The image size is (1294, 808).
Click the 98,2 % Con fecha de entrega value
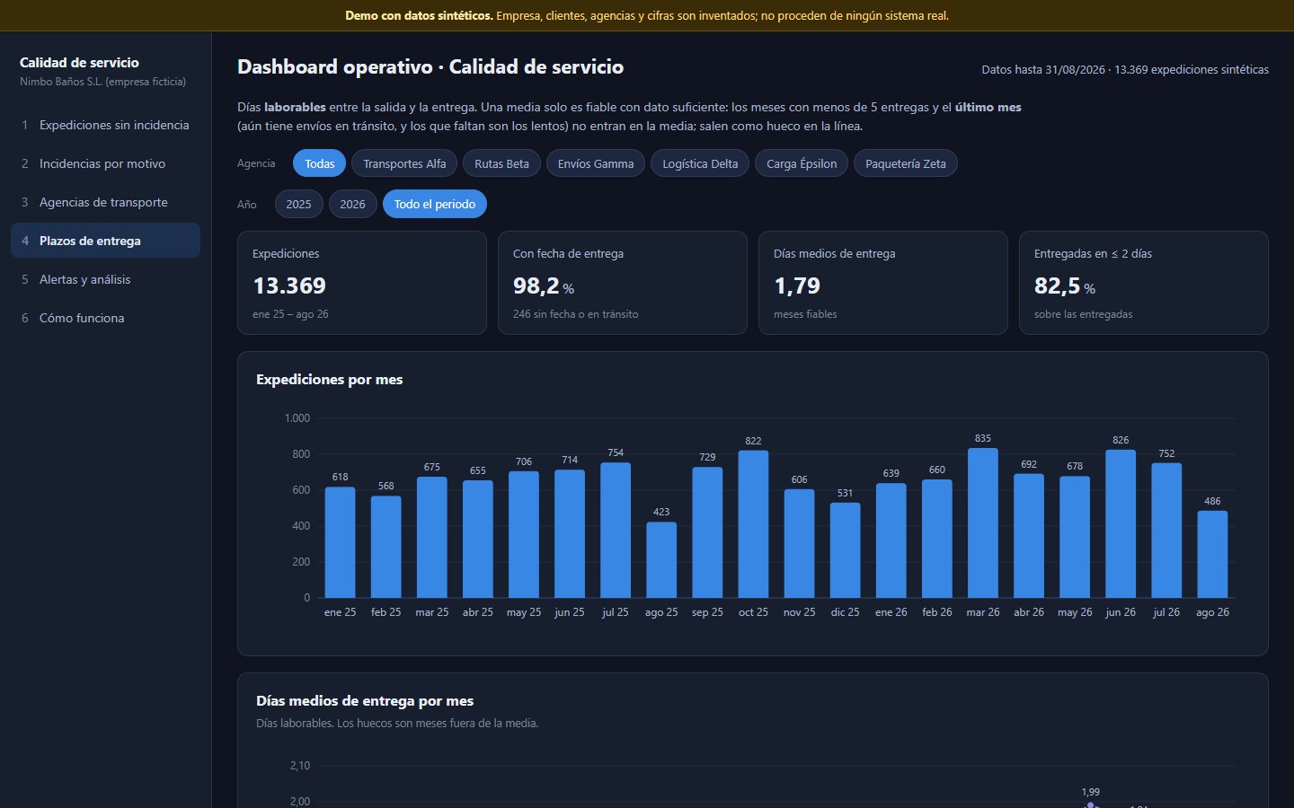(544, 285)
